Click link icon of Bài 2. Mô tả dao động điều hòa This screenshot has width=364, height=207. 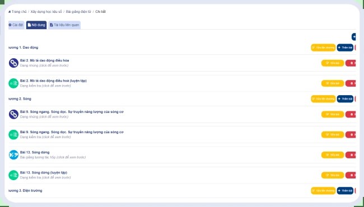pyautogui.click(x=13, y=63)
